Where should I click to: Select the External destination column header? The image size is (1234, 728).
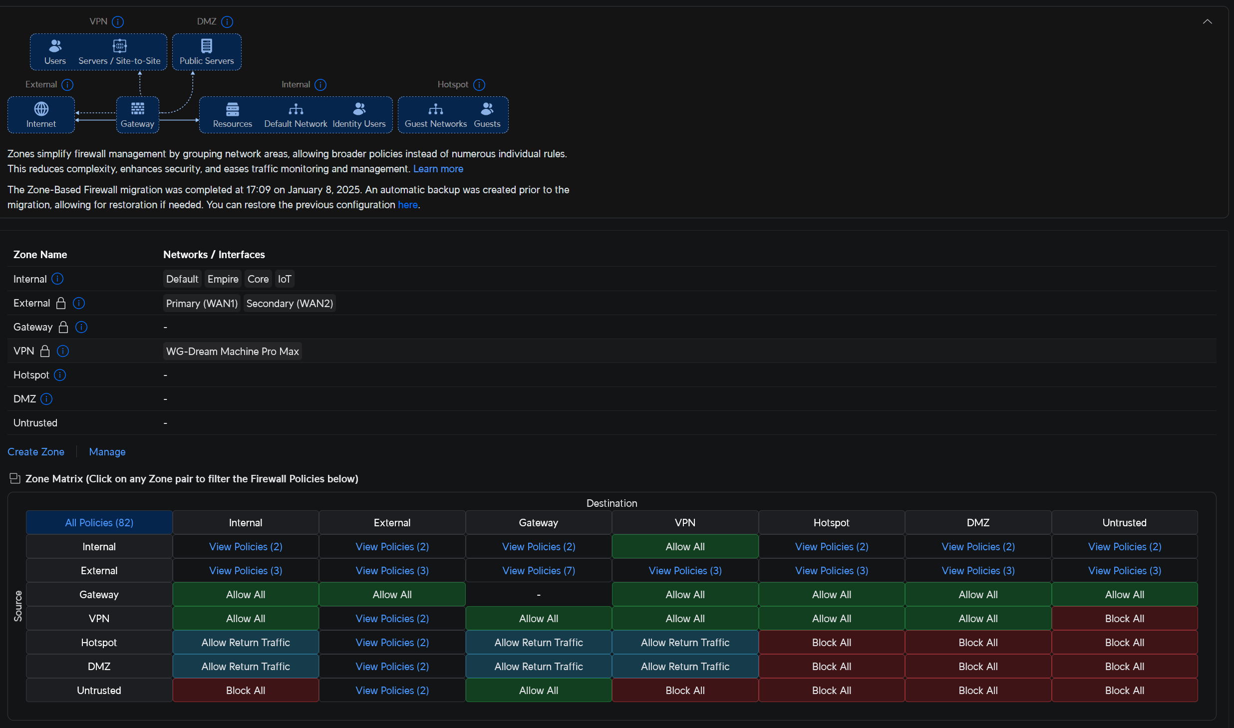pyautogui.click(x=391, y=522)
